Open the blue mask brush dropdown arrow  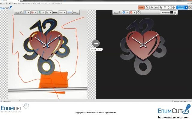(x=28, y=13)
